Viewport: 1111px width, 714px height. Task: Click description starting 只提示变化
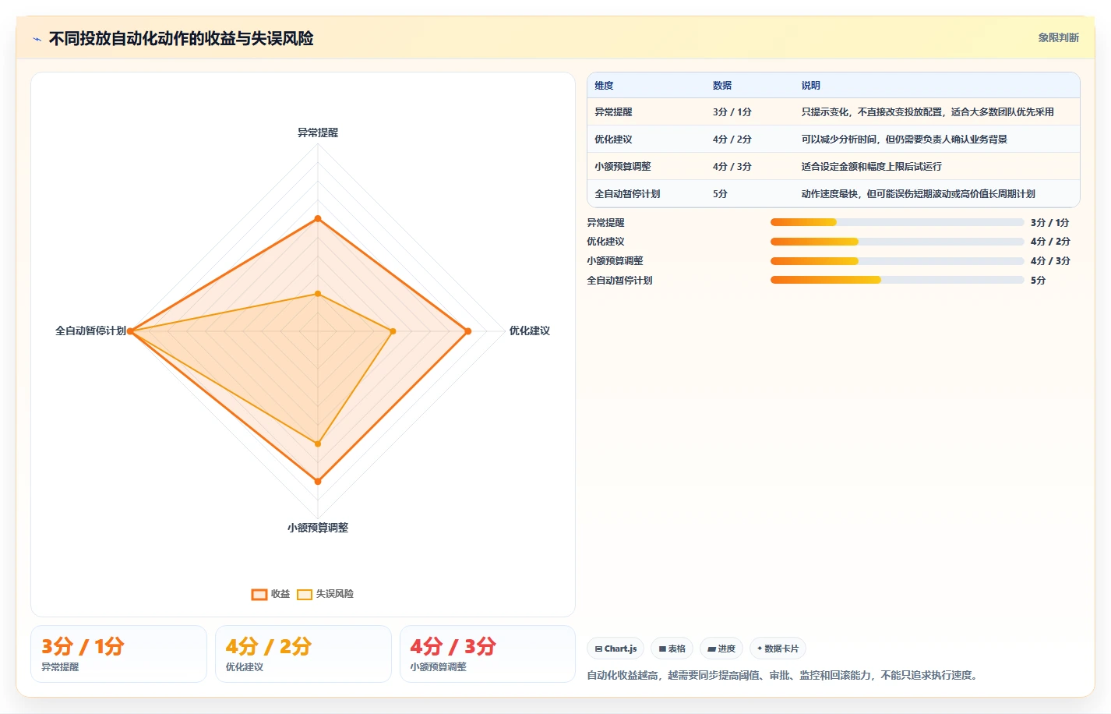point(928,112)
